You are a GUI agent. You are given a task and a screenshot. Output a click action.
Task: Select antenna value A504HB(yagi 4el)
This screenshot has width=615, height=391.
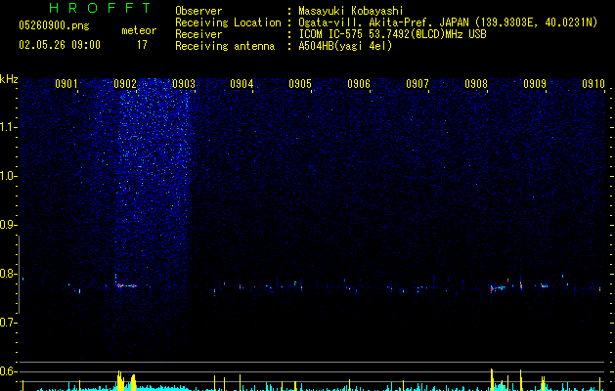[x=345, y=46]
